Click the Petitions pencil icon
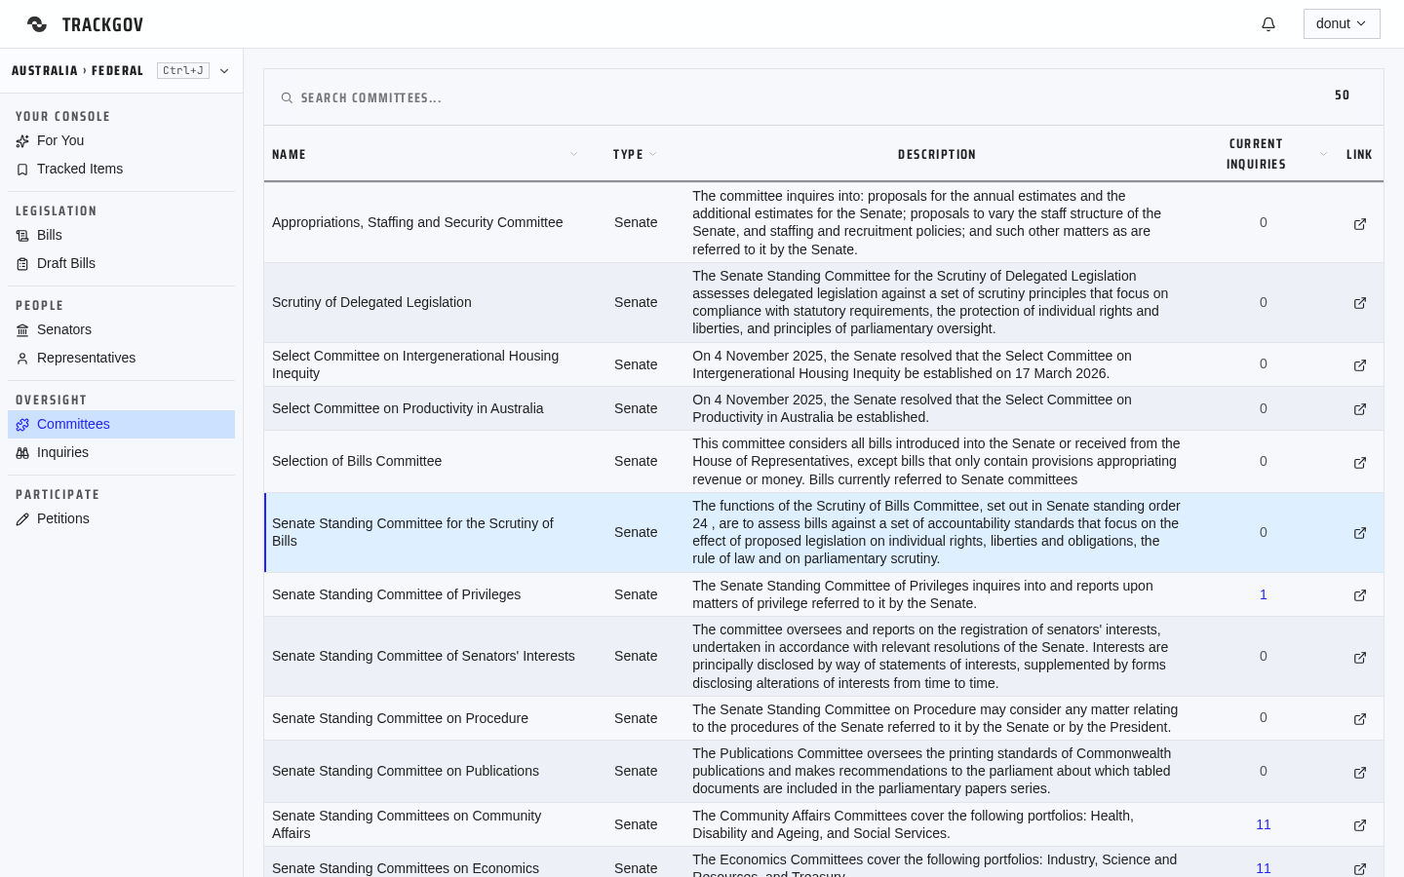Image resolution: width=1404 pixels, height=877 pixels. 22,519
